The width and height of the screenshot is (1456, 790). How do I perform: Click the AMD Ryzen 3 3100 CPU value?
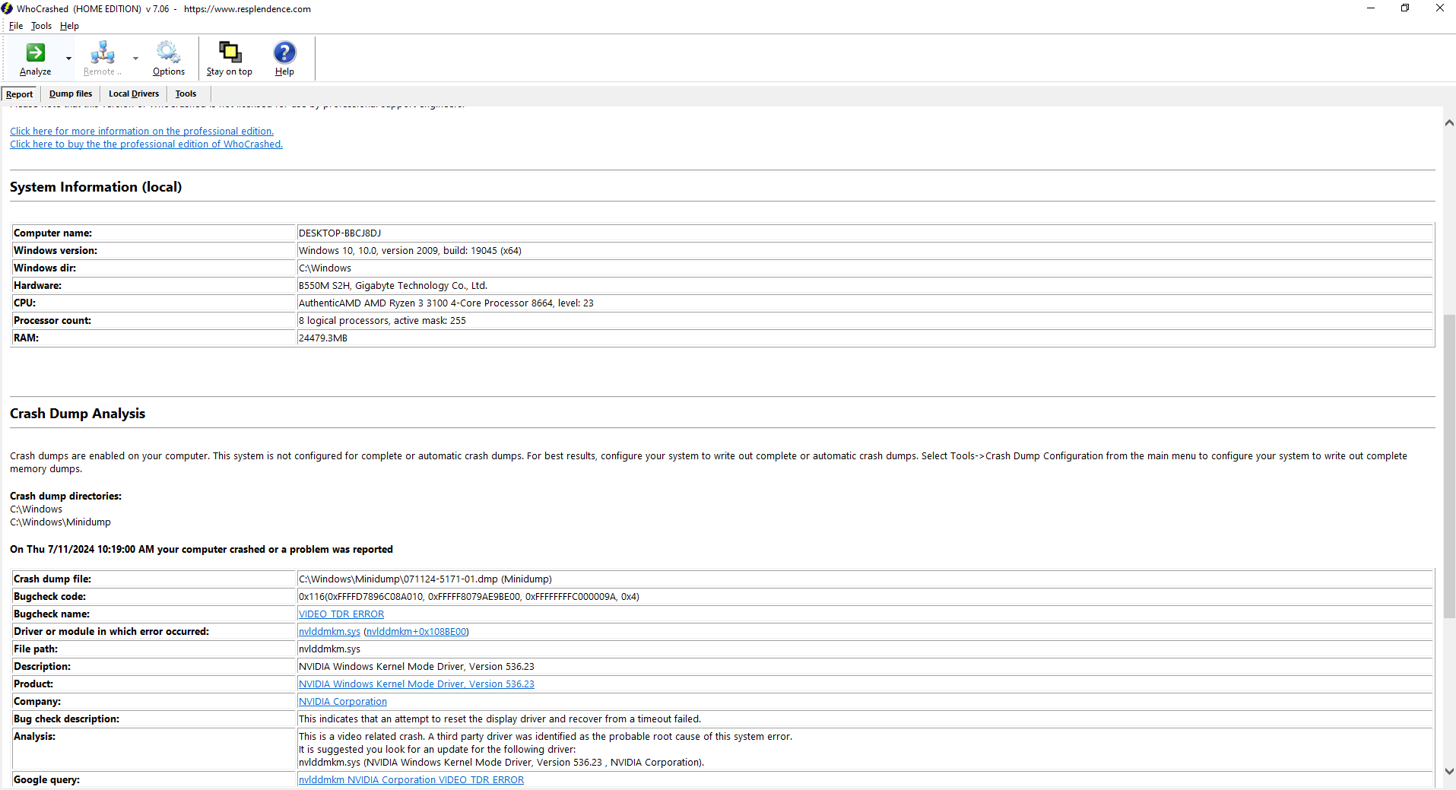coord(446,303)
